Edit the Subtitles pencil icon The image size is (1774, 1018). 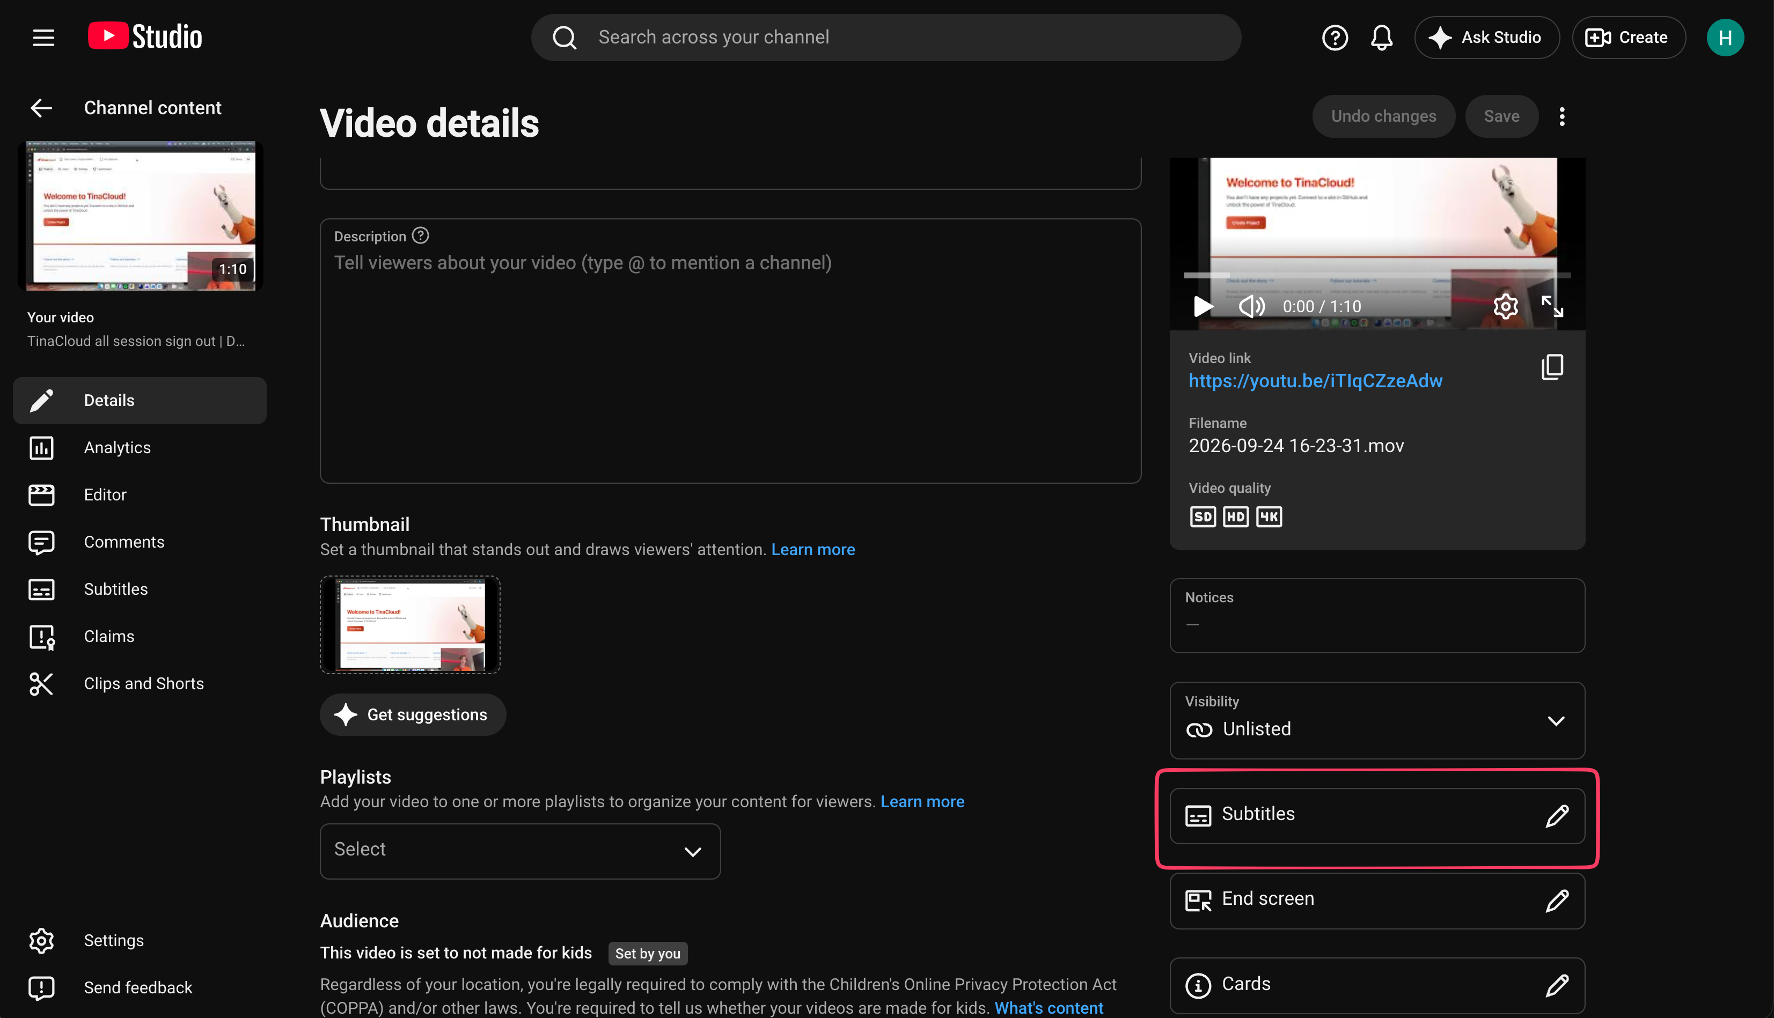coord(1557,815)
